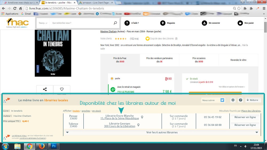This screenshot has width=267, height=150.
Task: Open the Gmail bookmark
Action: coord(26,14)
